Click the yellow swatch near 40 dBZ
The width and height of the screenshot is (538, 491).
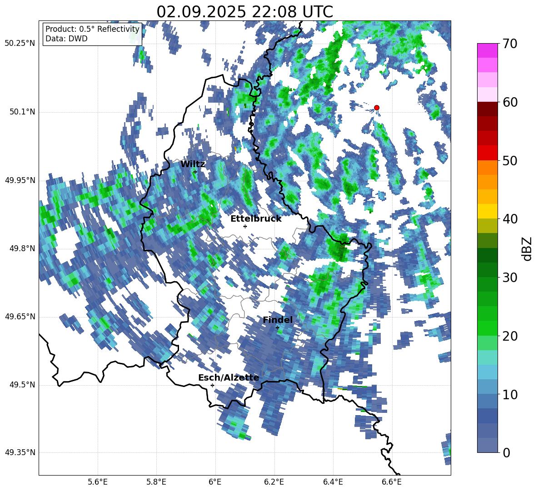[487, 212]
